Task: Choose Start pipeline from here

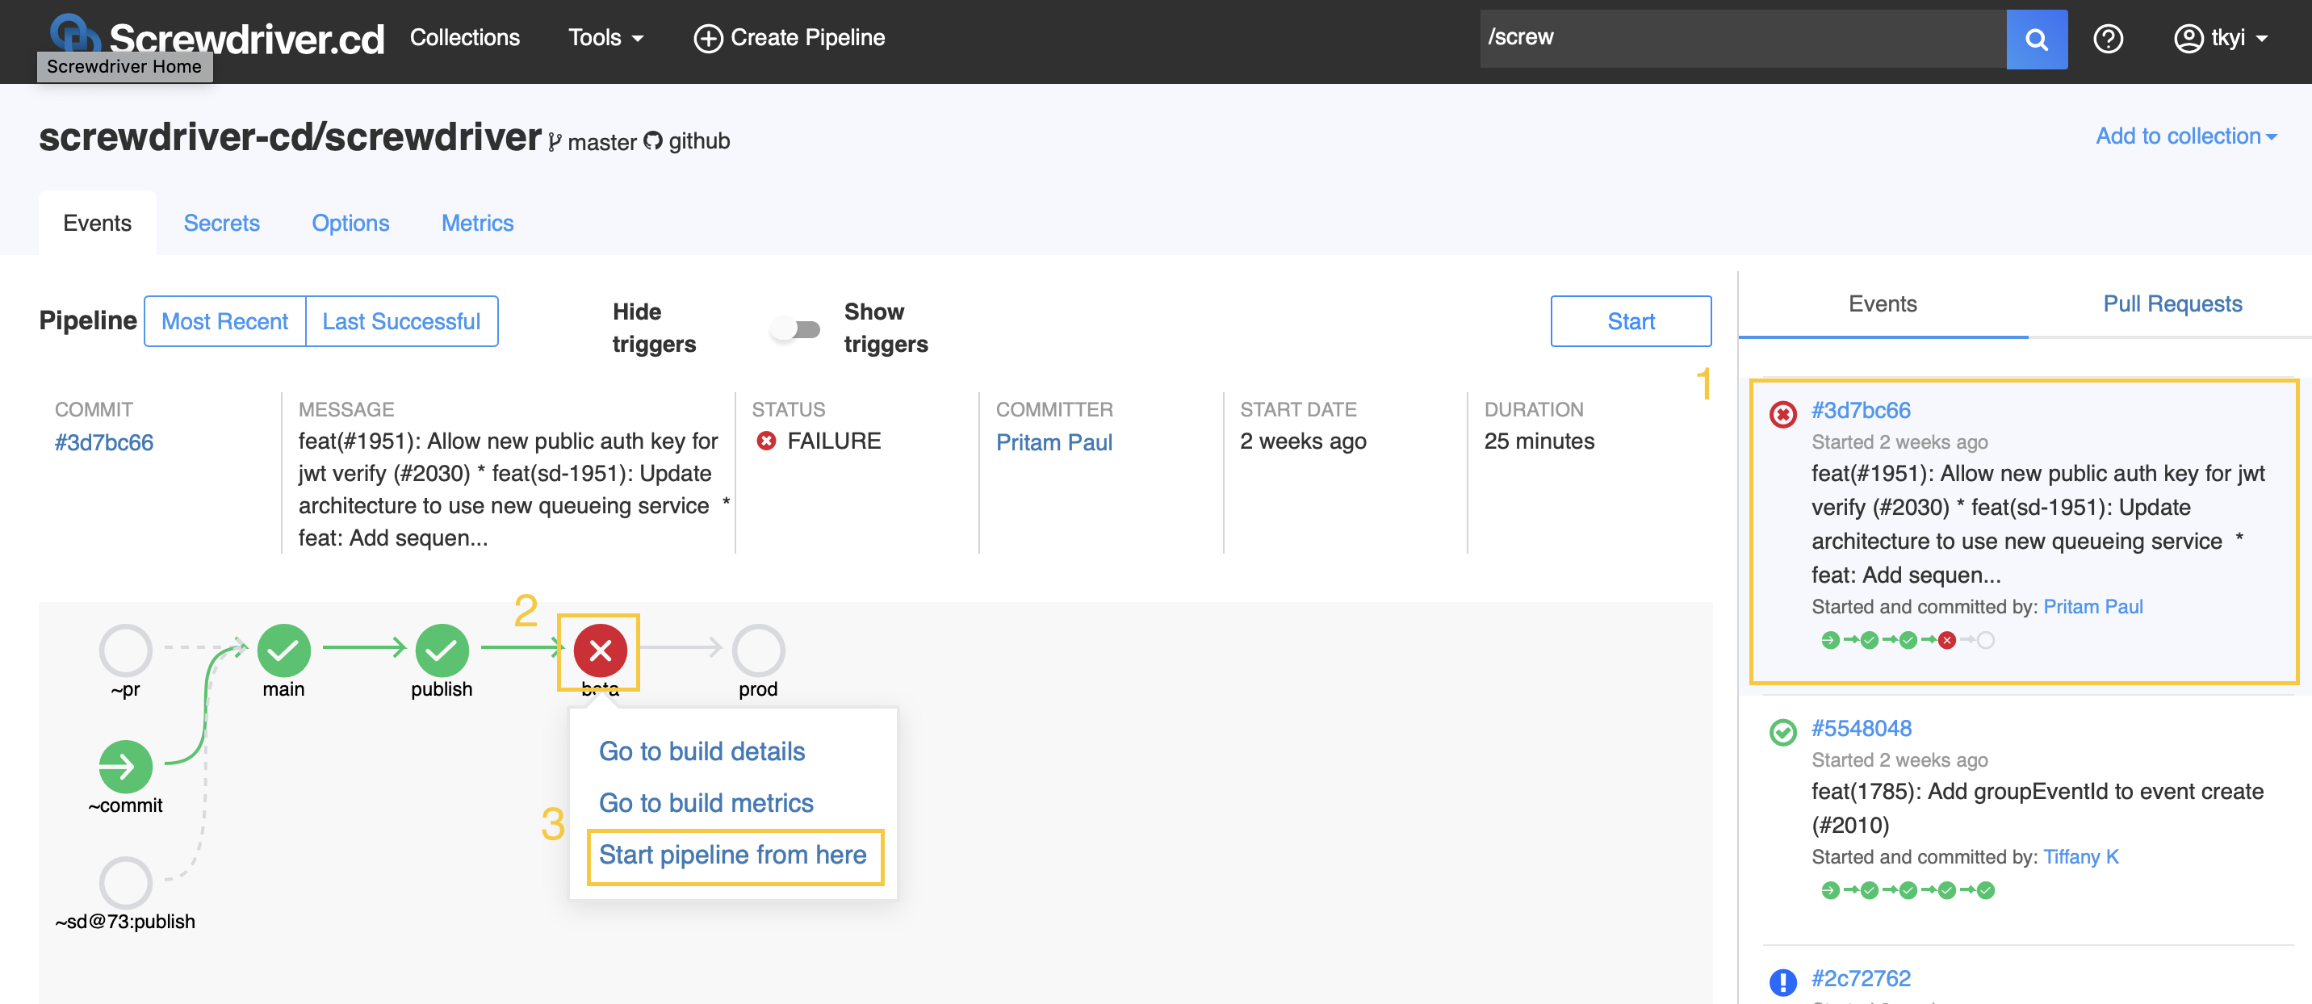Action: point(732,854)
